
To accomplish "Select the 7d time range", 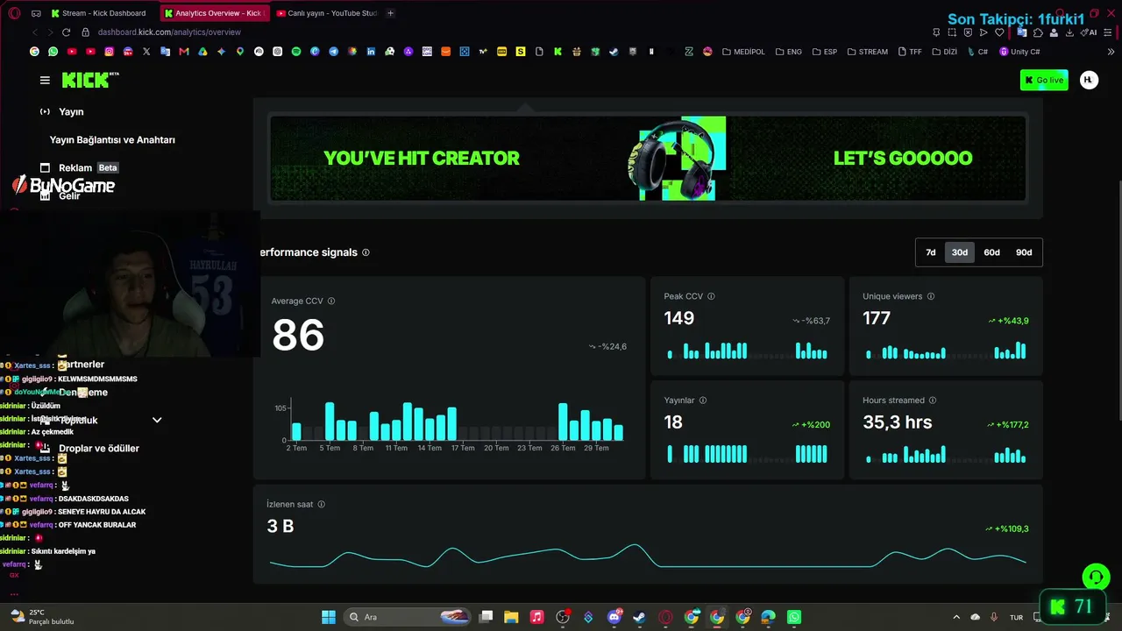I will click(x=931, y=252).
